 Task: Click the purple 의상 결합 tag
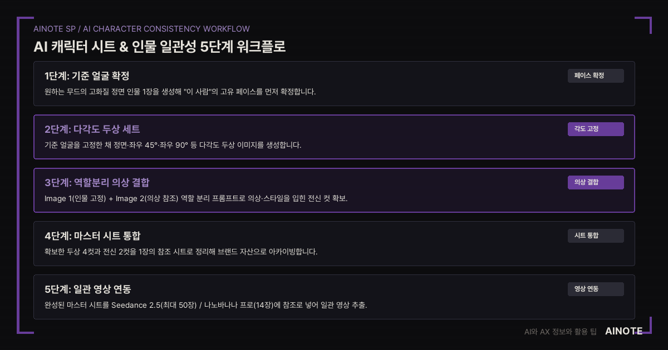596,182
